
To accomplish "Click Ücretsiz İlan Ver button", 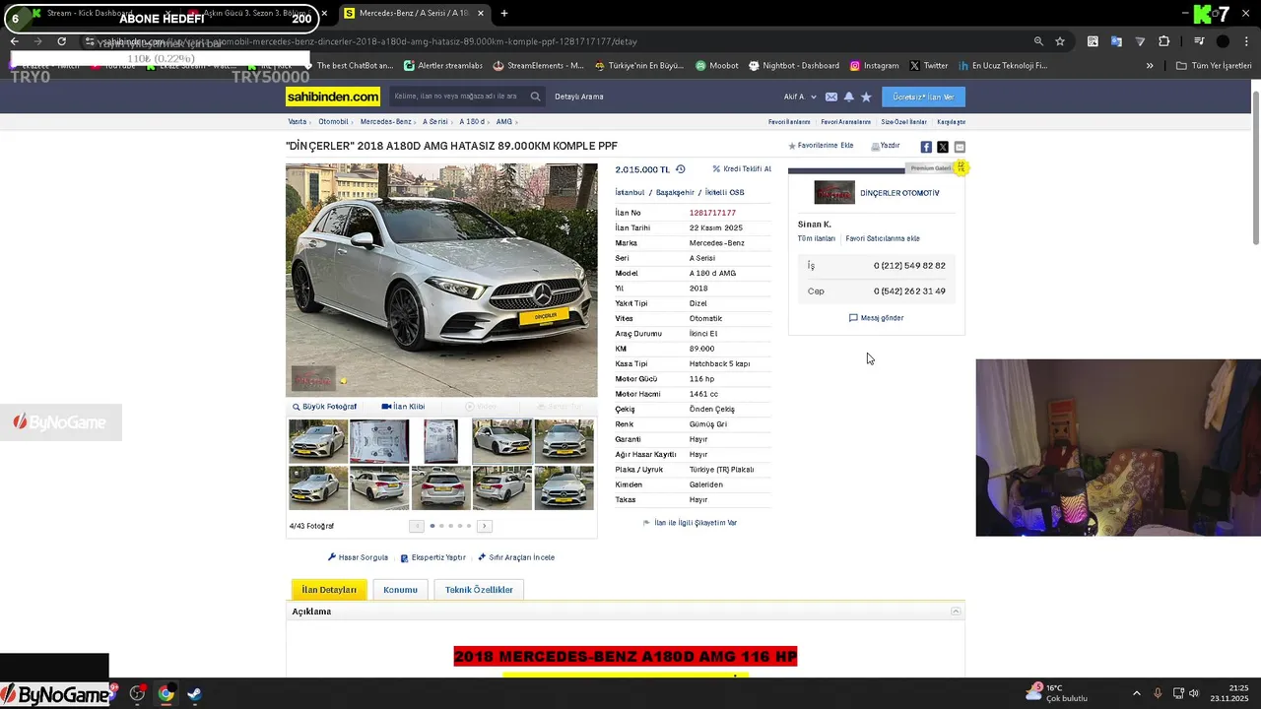I will point(923,97).
